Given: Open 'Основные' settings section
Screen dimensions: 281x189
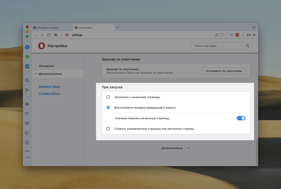Looking at the screenshot, I should pyautogui.click(x=46, y=66).
